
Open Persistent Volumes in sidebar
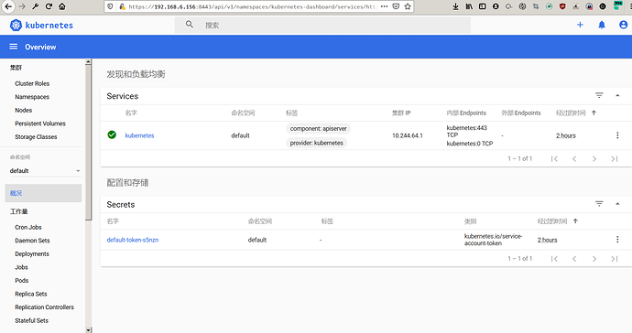pos(40,124)
